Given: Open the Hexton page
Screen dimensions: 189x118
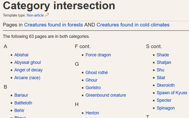Looking at the screenshot, I should pyautogui.click(x=92, y=113).
